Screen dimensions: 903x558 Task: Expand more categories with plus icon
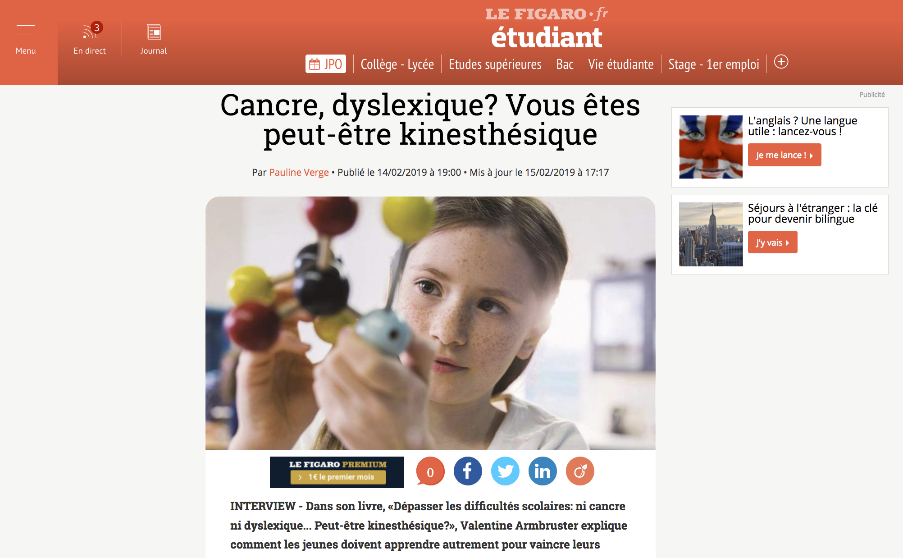click(x=781, y=62)
